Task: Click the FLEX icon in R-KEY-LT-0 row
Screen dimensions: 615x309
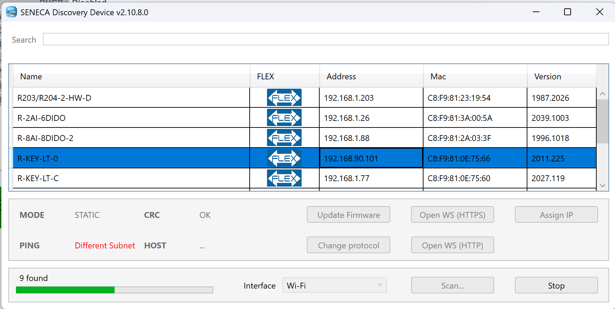Action: point(284,158)
